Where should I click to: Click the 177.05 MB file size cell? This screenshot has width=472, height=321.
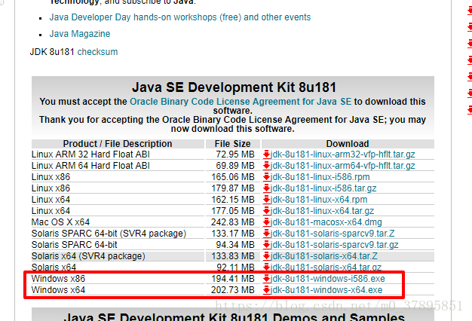233,211
